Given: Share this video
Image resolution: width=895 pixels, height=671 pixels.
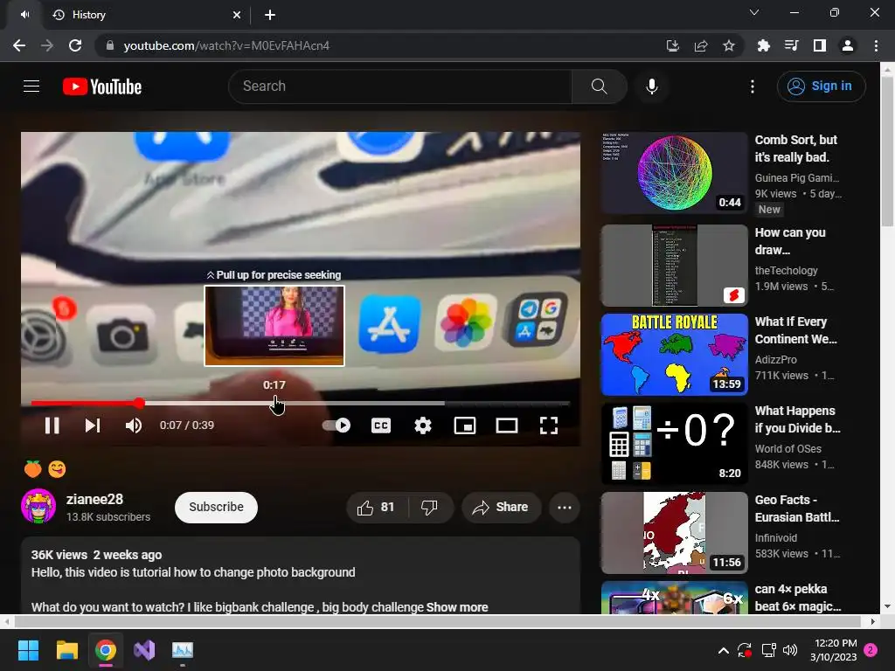Looking at the screenshot, I should coord(501,508).
